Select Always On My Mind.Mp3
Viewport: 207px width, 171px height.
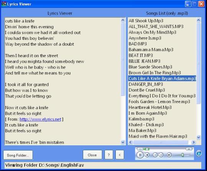pyautogui.click(x=162, y=32)
